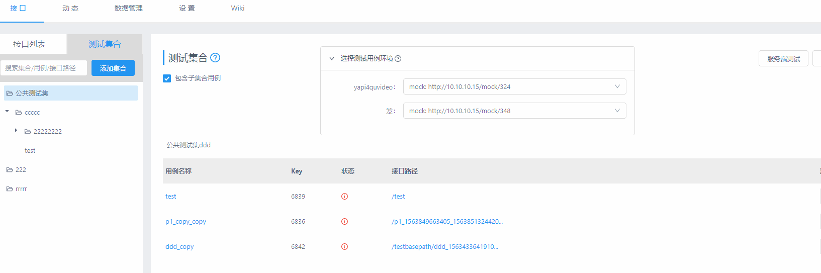Image resolution: width=821 pixels, height=273 pixels.
Task: Click Key value 6842
Action: click(298, 247)
